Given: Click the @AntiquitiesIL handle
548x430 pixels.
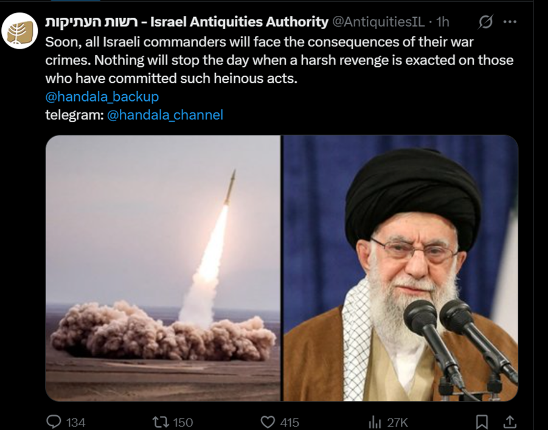Looking at the screenshot, I should (378, 22).
